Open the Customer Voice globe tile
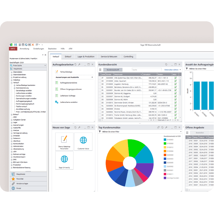 coord(83,142)
